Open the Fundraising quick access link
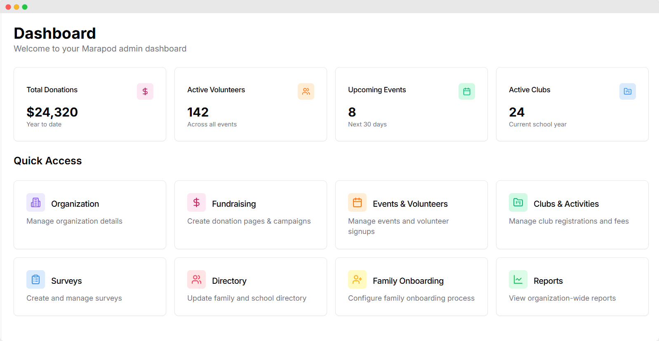 click(x=251, y=215)
